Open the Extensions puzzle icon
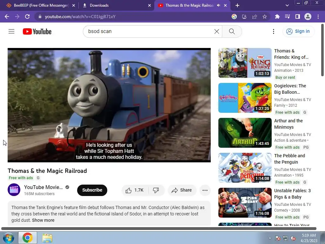 (277, 17)
